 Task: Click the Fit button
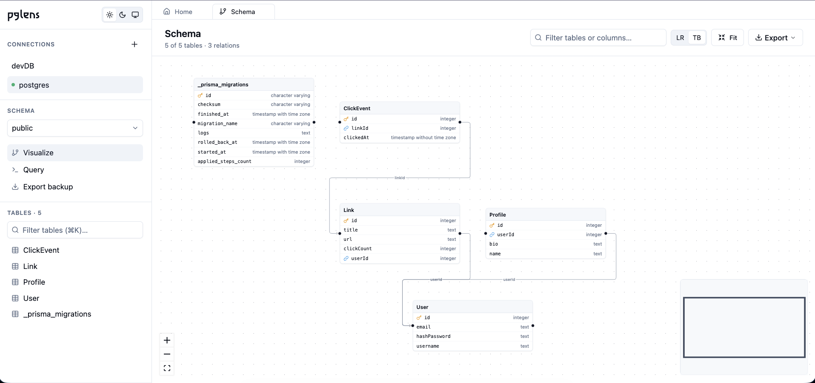727,37
